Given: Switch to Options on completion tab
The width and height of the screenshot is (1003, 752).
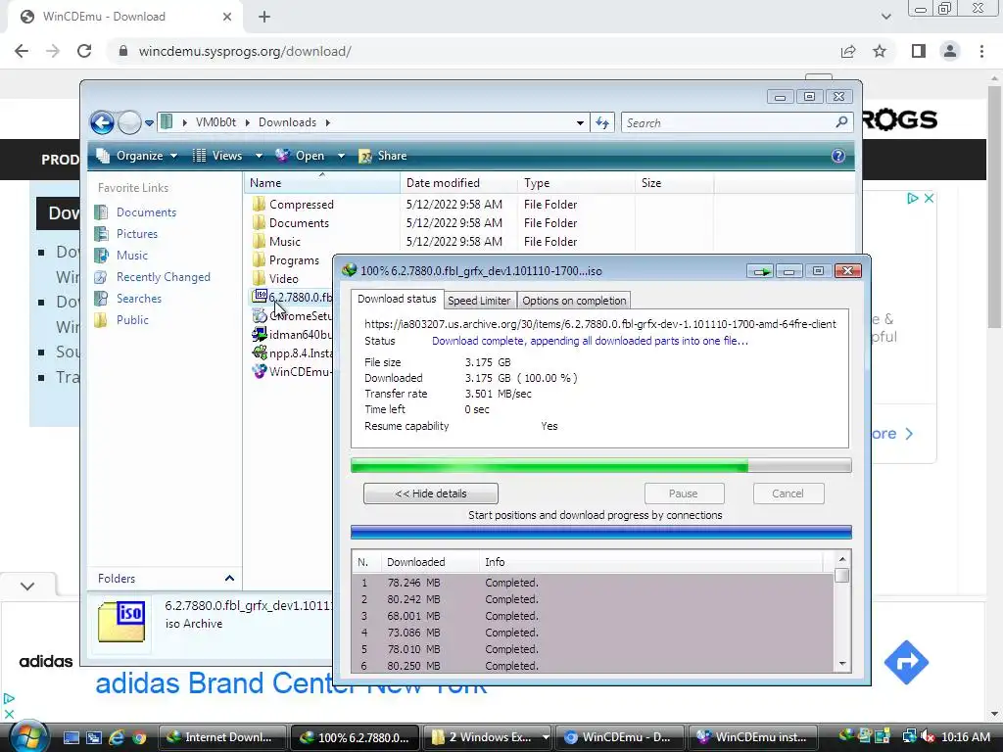Looking at the screenshot, I should (574, 301).
